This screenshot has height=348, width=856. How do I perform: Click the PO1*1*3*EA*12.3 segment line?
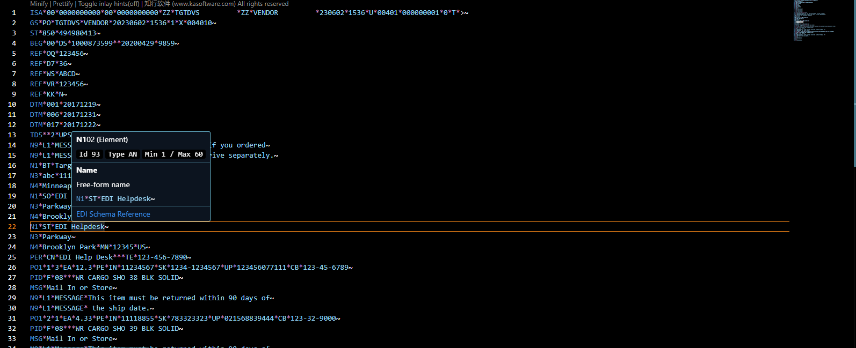coord(191,267)
